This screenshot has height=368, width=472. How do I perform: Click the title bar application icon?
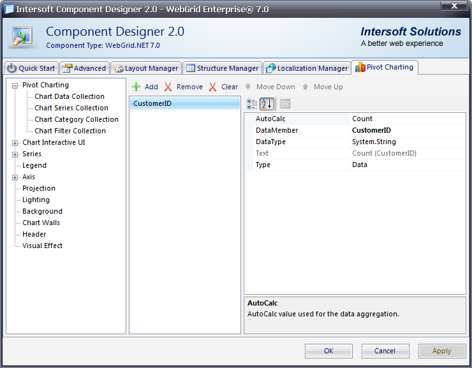9,9
